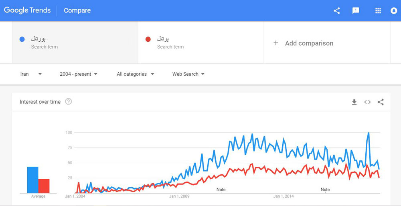Viewport: 401px width, 206px height.
Task: Select the red-dot search term box
Action: point(201,42)
